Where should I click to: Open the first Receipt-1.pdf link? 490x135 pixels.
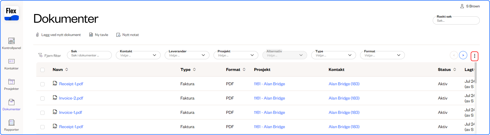tap(71, 84)
